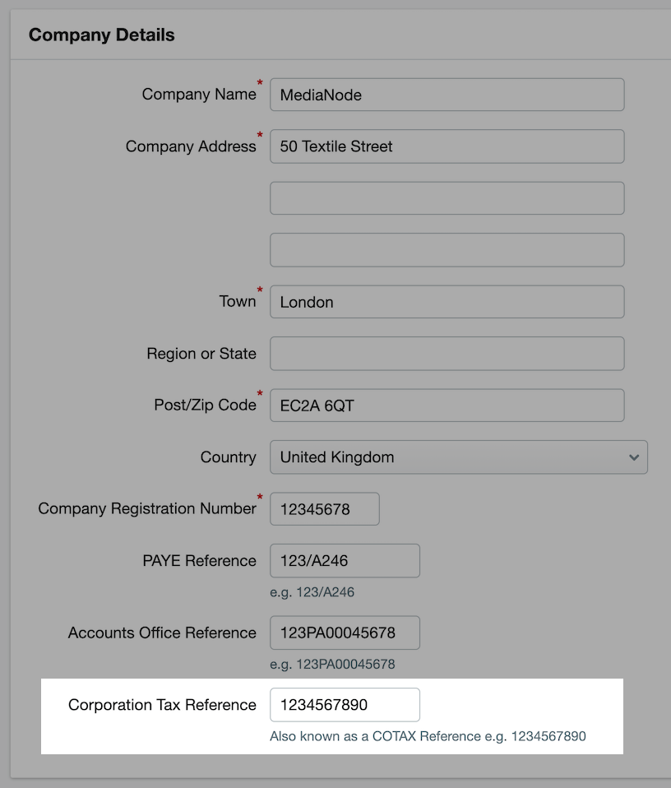Expand the Country selector chevron
The image size is (671, 788).
[x=633, y=457]
